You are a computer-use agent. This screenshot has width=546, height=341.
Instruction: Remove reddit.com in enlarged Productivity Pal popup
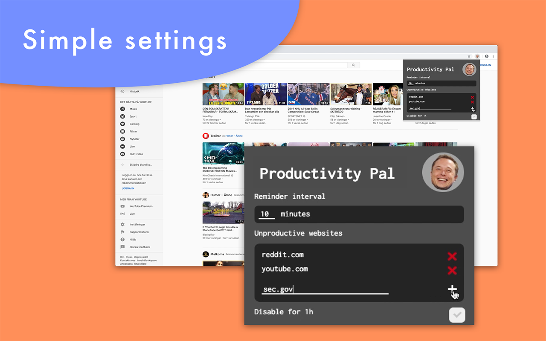(452, 256)
